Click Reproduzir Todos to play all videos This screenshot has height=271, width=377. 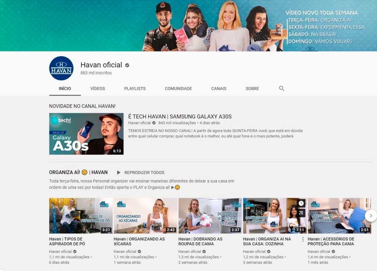point(144,172)
